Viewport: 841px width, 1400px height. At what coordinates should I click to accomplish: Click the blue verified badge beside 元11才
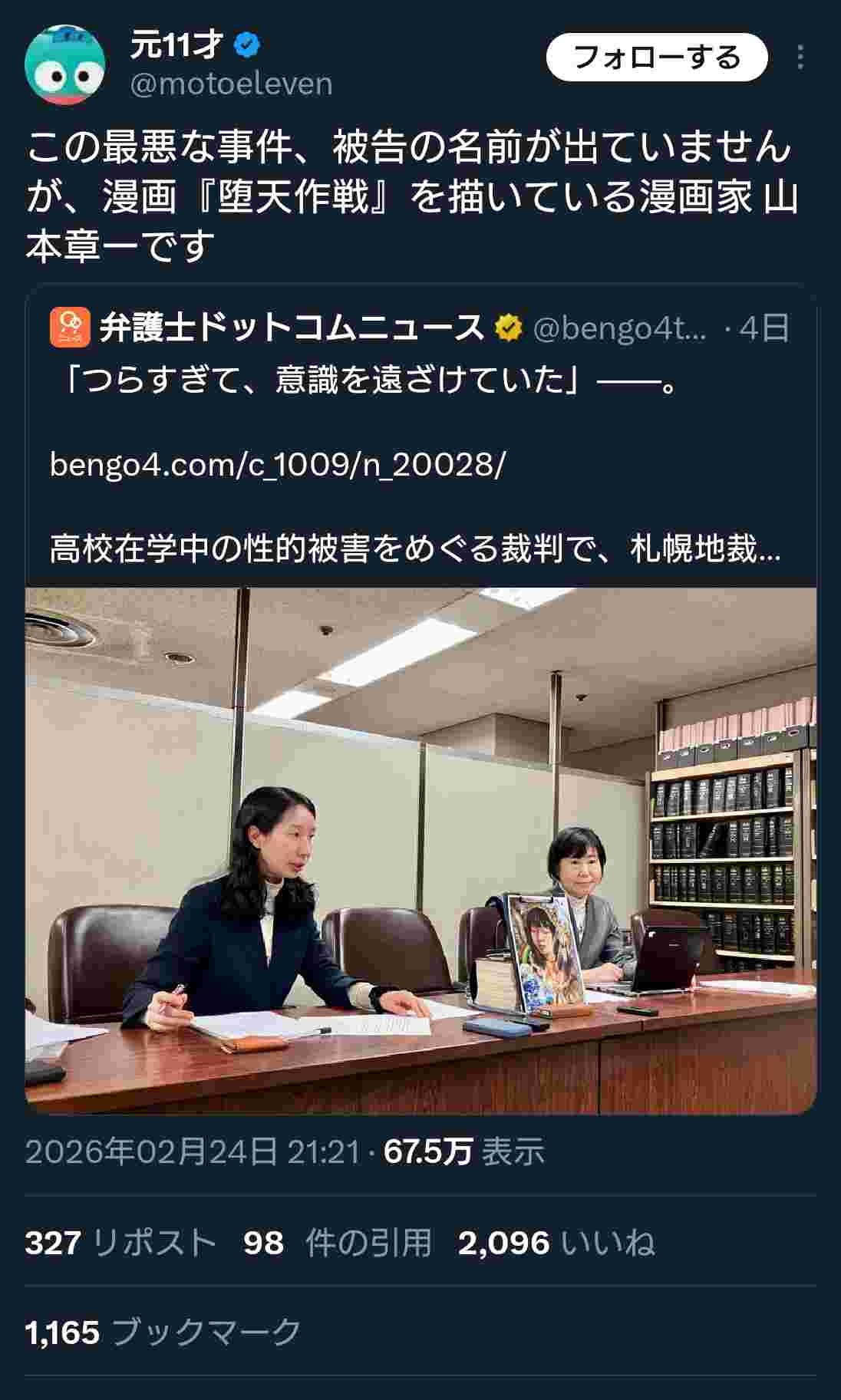coord(246,45)
